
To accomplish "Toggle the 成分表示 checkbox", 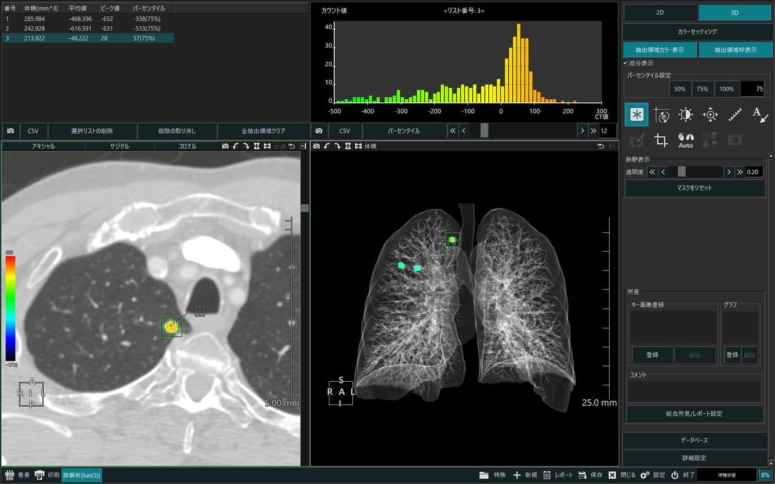I will (625, 63).
